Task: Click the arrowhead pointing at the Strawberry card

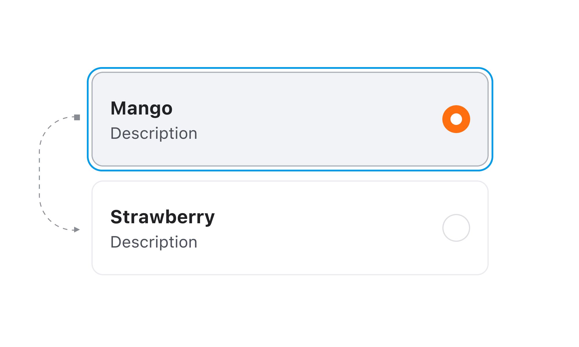Action: coord(77,230)
